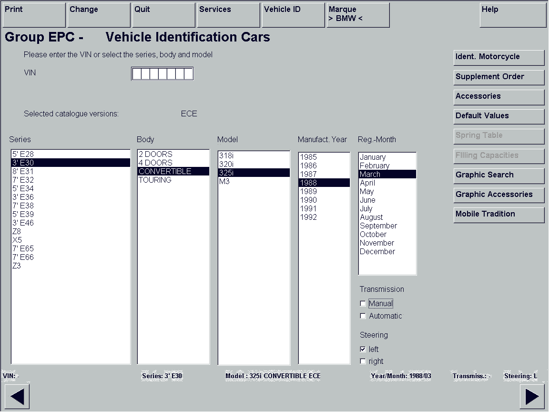Pick manufacturing year 1985

(324, 157)
